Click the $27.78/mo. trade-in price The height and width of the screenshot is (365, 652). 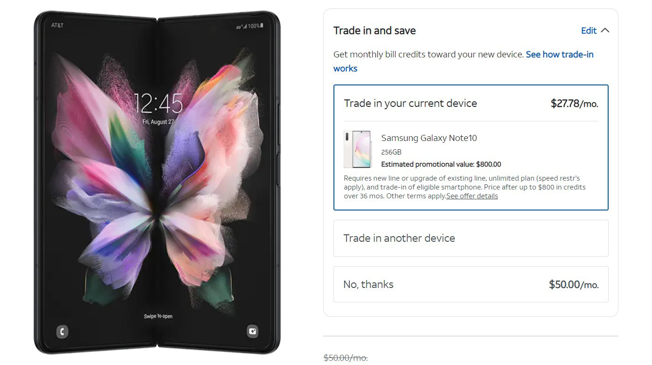pyautogui.click(x=574, y=103)
